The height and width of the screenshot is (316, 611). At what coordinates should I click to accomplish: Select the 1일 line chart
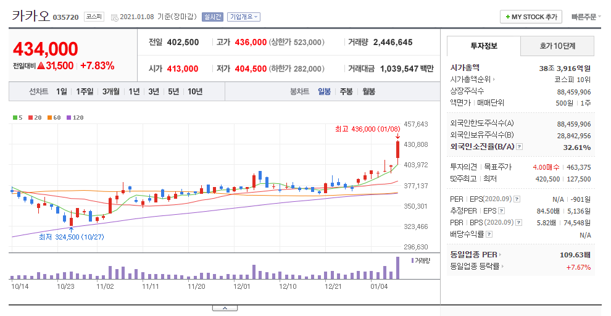[x=62, y=91]
